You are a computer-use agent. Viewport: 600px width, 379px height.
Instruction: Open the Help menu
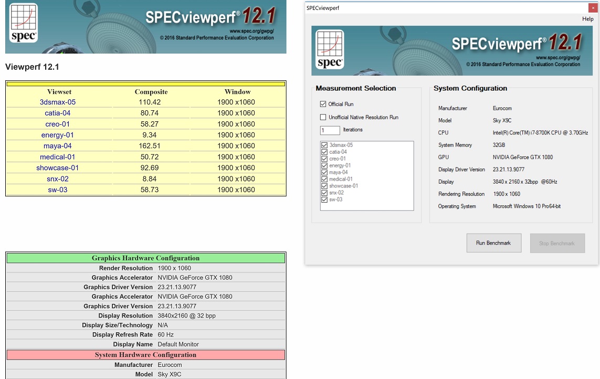(587, 19)
